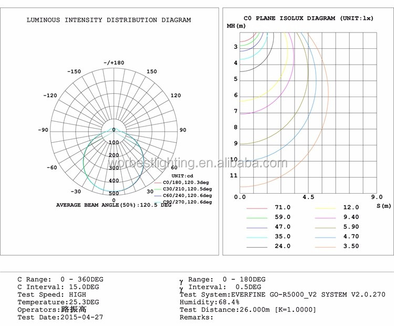Click the Average Beam Angle 120.5 DEG text
The height and width of the screenshot is (326, 394).
[x=113, y=205]
